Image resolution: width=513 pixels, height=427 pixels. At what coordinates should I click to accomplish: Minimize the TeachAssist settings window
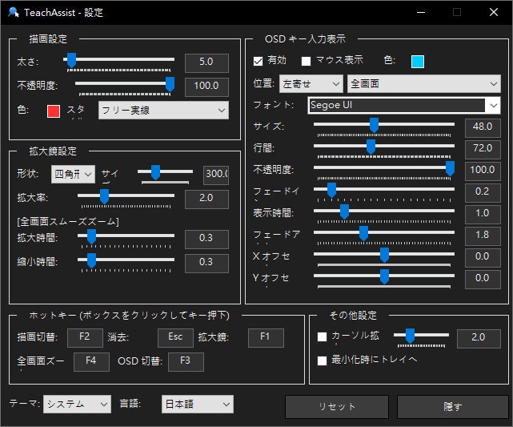(x=421, y=13)
